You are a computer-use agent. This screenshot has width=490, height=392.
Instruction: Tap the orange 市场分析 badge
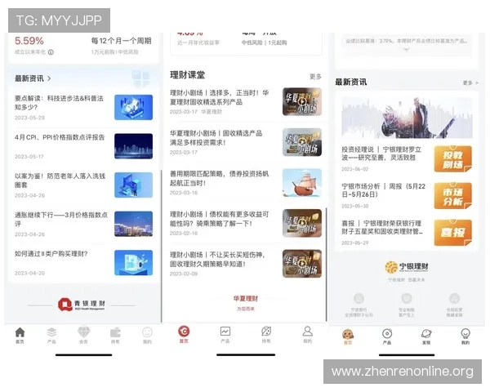point(452,196)
